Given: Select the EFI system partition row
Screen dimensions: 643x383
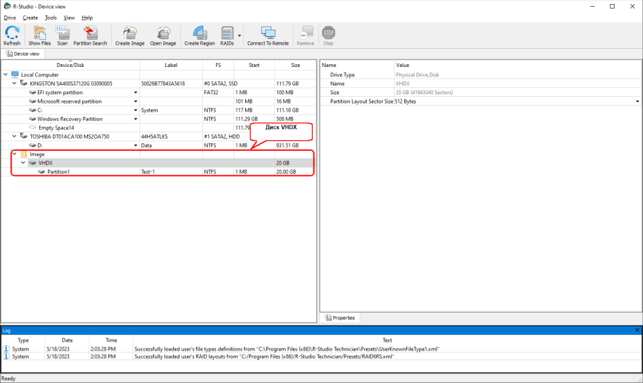Looking at the screenshot, I should pyautogui.click(x=158, y=92).
